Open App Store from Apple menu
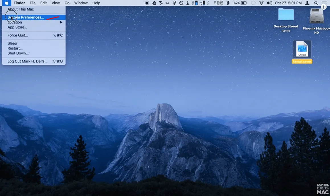The width and height of the screenshot is (330, 196). [x=34, y=27]
